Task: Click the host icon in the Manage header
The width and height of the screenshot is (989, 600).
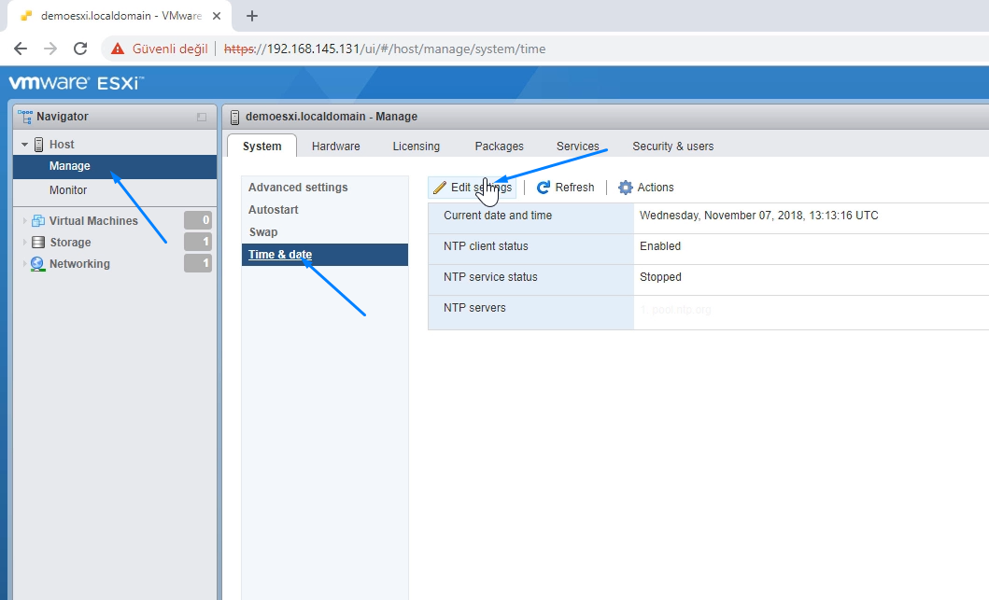Action: point(234,118)
